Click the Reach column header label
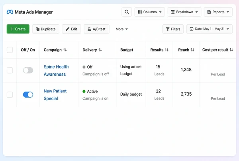The width and height of the screenshot is (239, 161). [x=184, y=50]
